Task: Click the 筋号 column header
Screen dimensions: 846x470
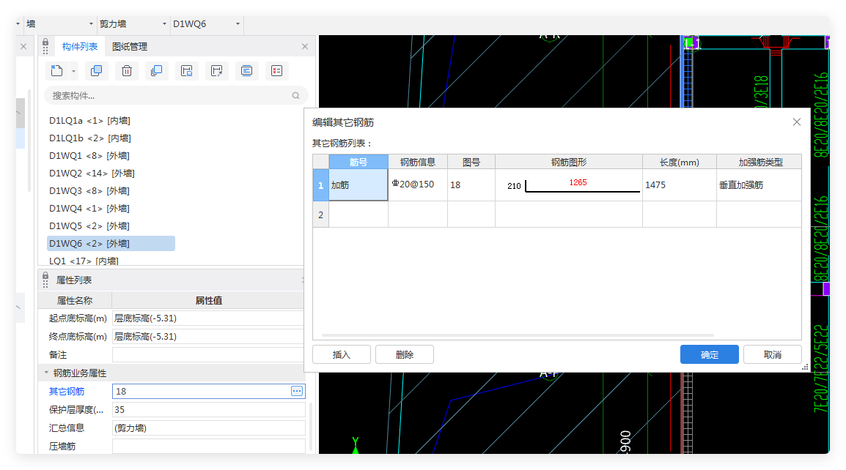Action: [358, 162]
